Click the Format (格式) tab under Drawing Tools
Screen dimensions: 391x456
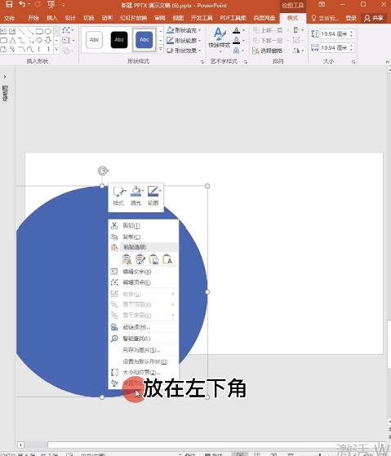coord(293,18)
